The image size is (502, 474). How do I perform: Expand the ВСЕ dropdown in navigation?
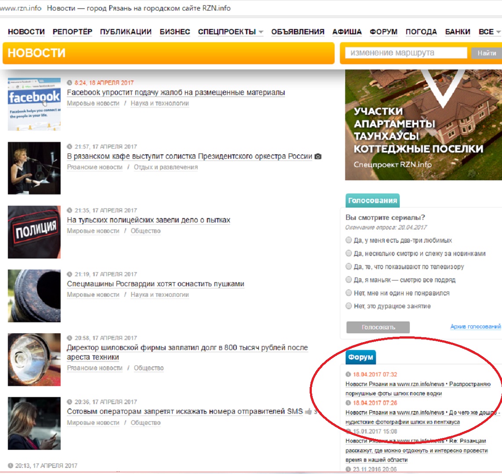click(489, 32)
